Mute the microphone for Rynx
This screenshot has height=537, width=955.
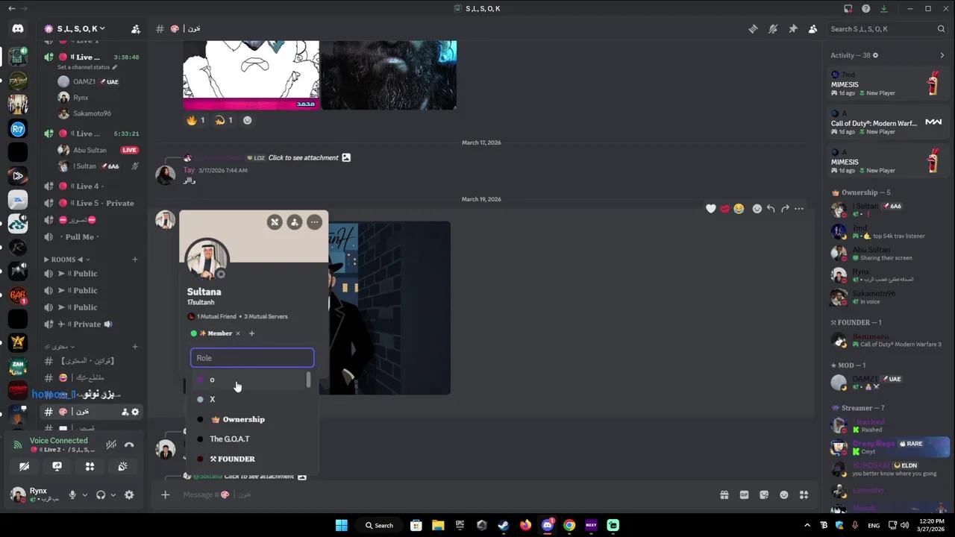coord(72,494)
